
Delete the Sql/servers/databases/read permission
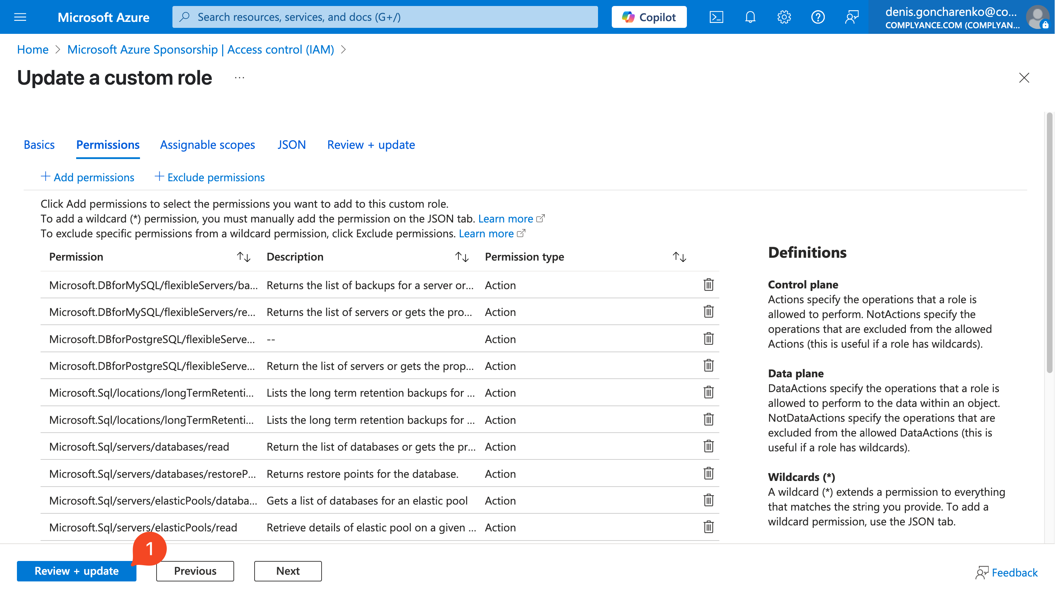[708, 446]
